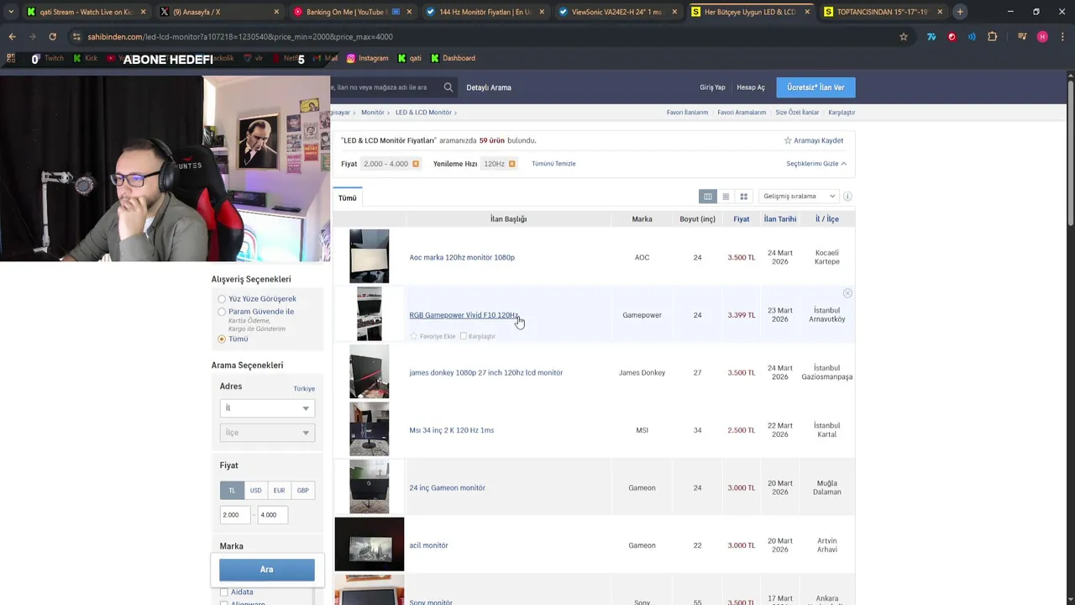Select the Tümü results tab
The height and width of the screenshot is (605, 1075).
click(348, 198)
